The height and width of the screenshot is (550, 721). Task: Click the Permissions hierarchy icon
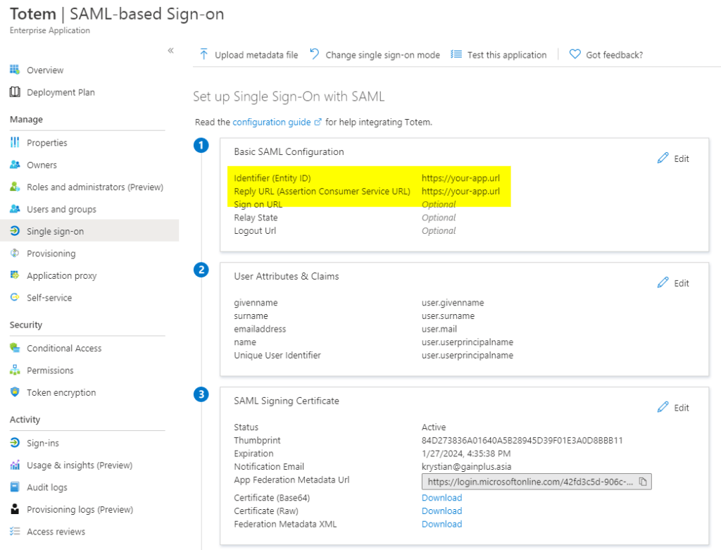tap(15, 370)
